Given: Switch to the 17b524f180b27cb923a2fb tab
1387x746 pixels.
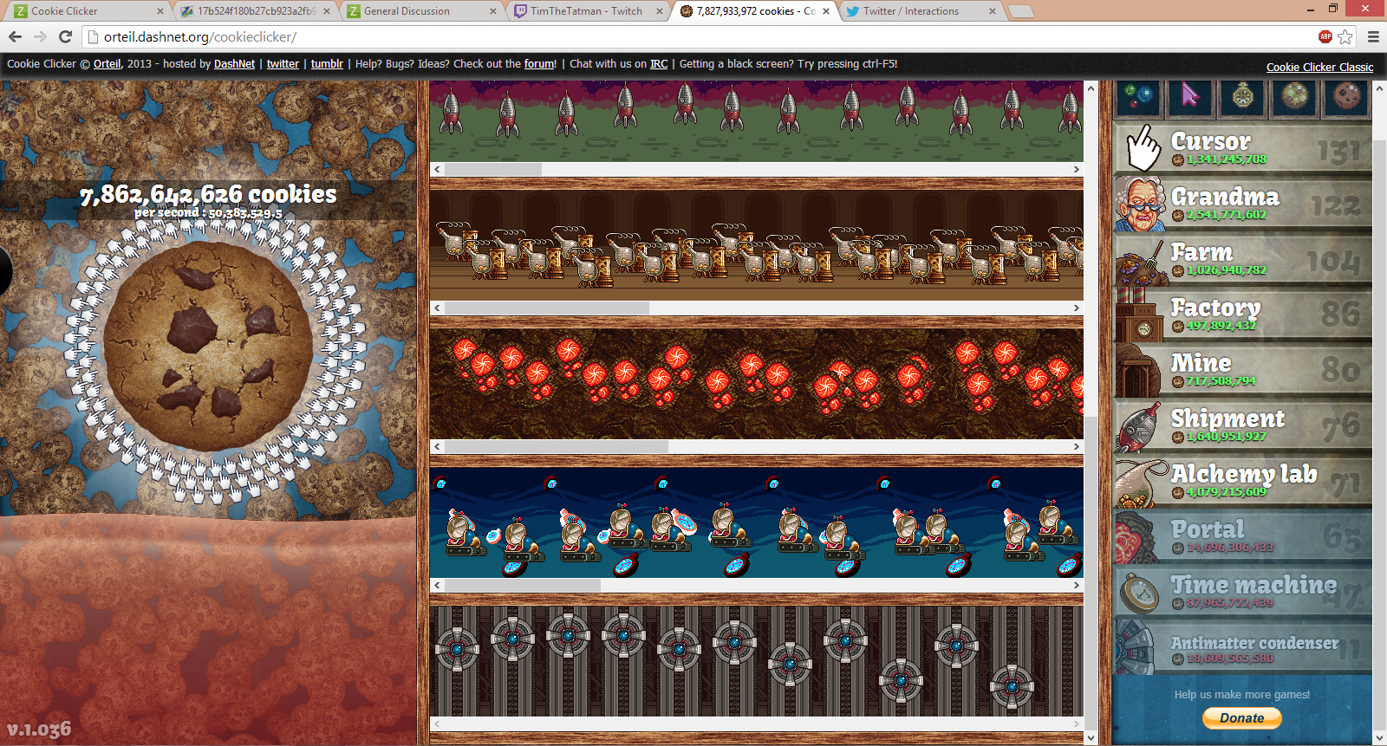Looking at the screenshot, I should [254, 11].
